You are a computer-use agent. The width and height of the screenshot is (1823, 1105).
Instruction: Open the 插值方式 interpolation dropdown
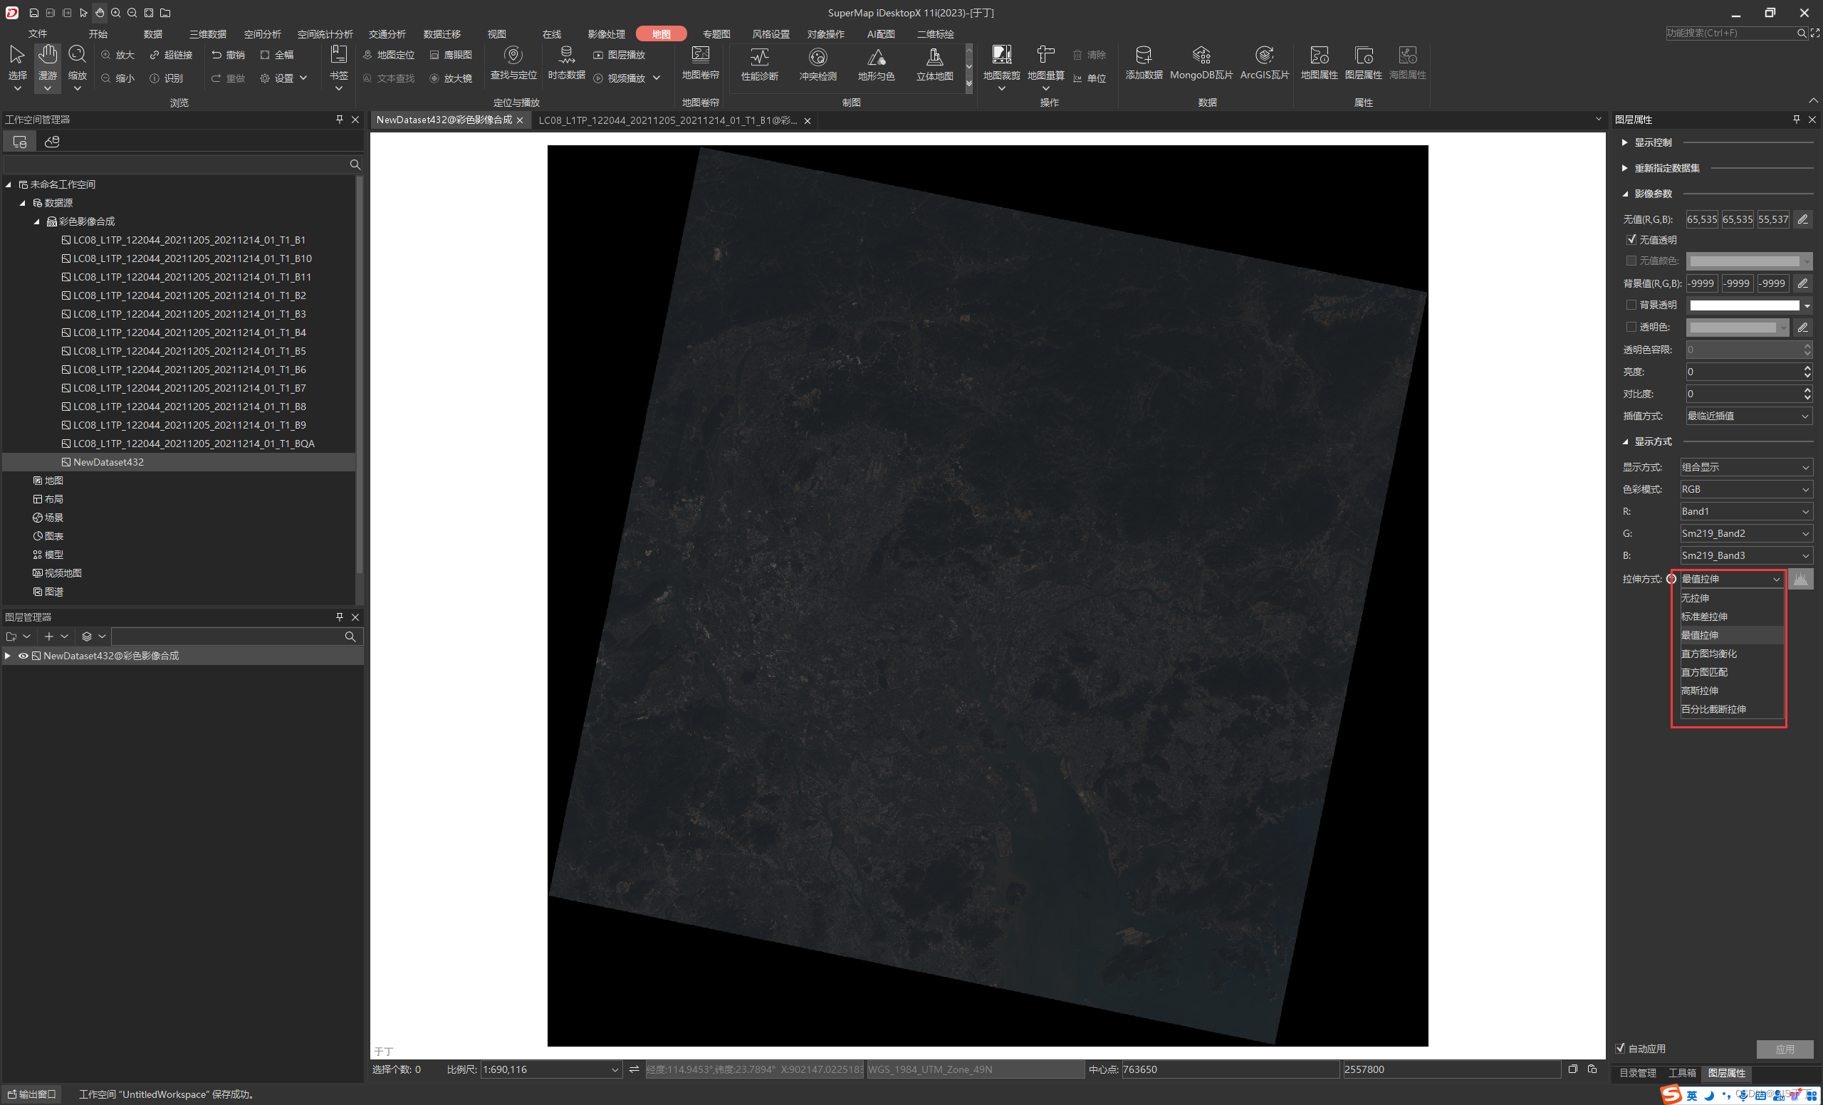tap(1747, 417)
